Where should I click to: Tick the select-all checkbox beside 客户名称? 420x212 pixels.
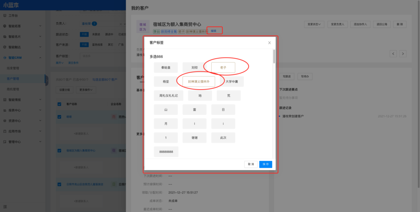click(59, 104)
